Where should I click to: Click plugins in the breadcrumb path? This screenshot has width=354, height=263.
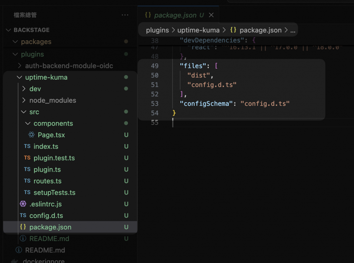click(157, 30)
